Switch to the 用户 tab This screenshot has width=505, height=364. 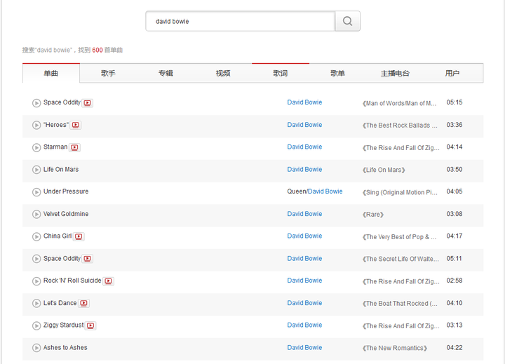[x=452, y=73]
